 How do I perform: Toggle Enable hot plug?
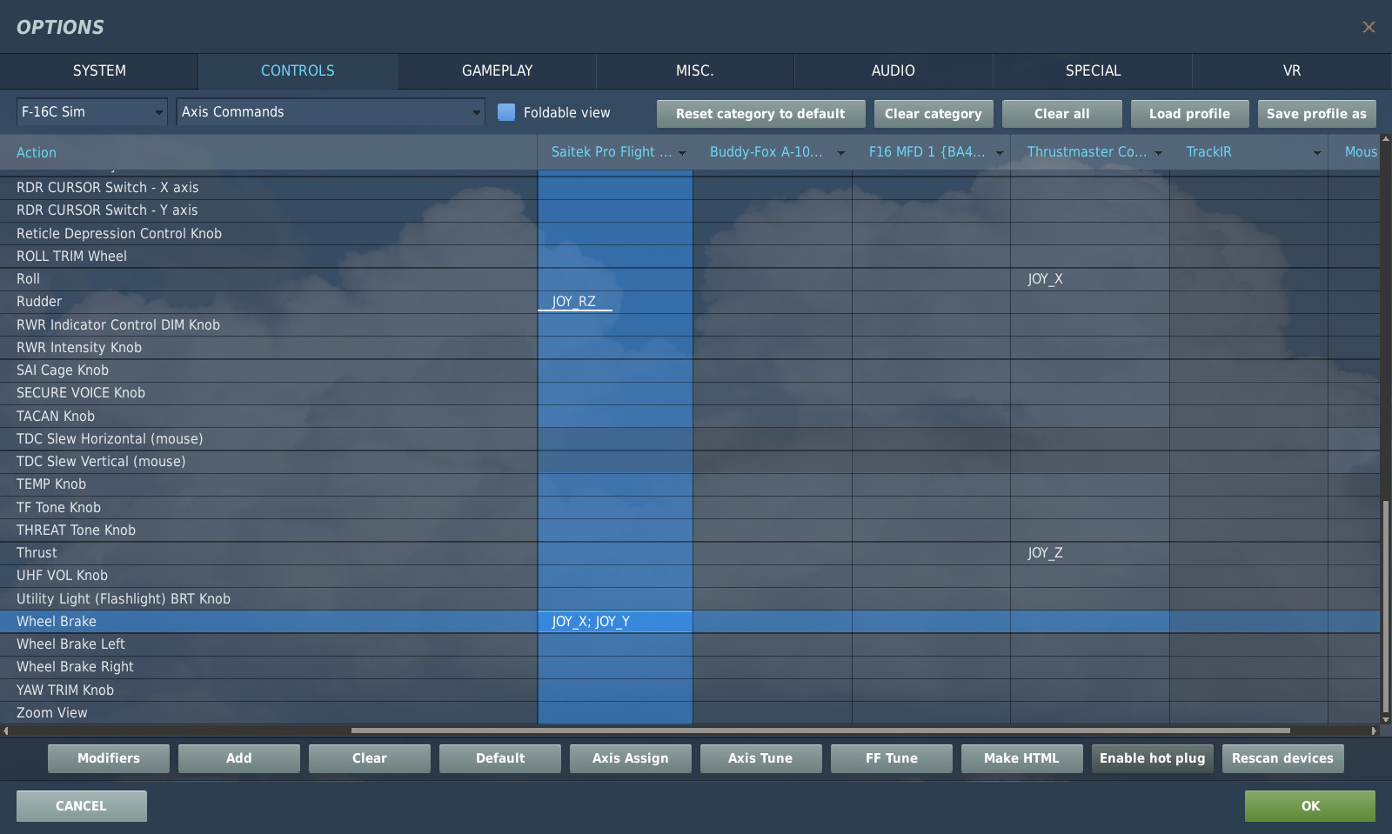point(1153,758)
